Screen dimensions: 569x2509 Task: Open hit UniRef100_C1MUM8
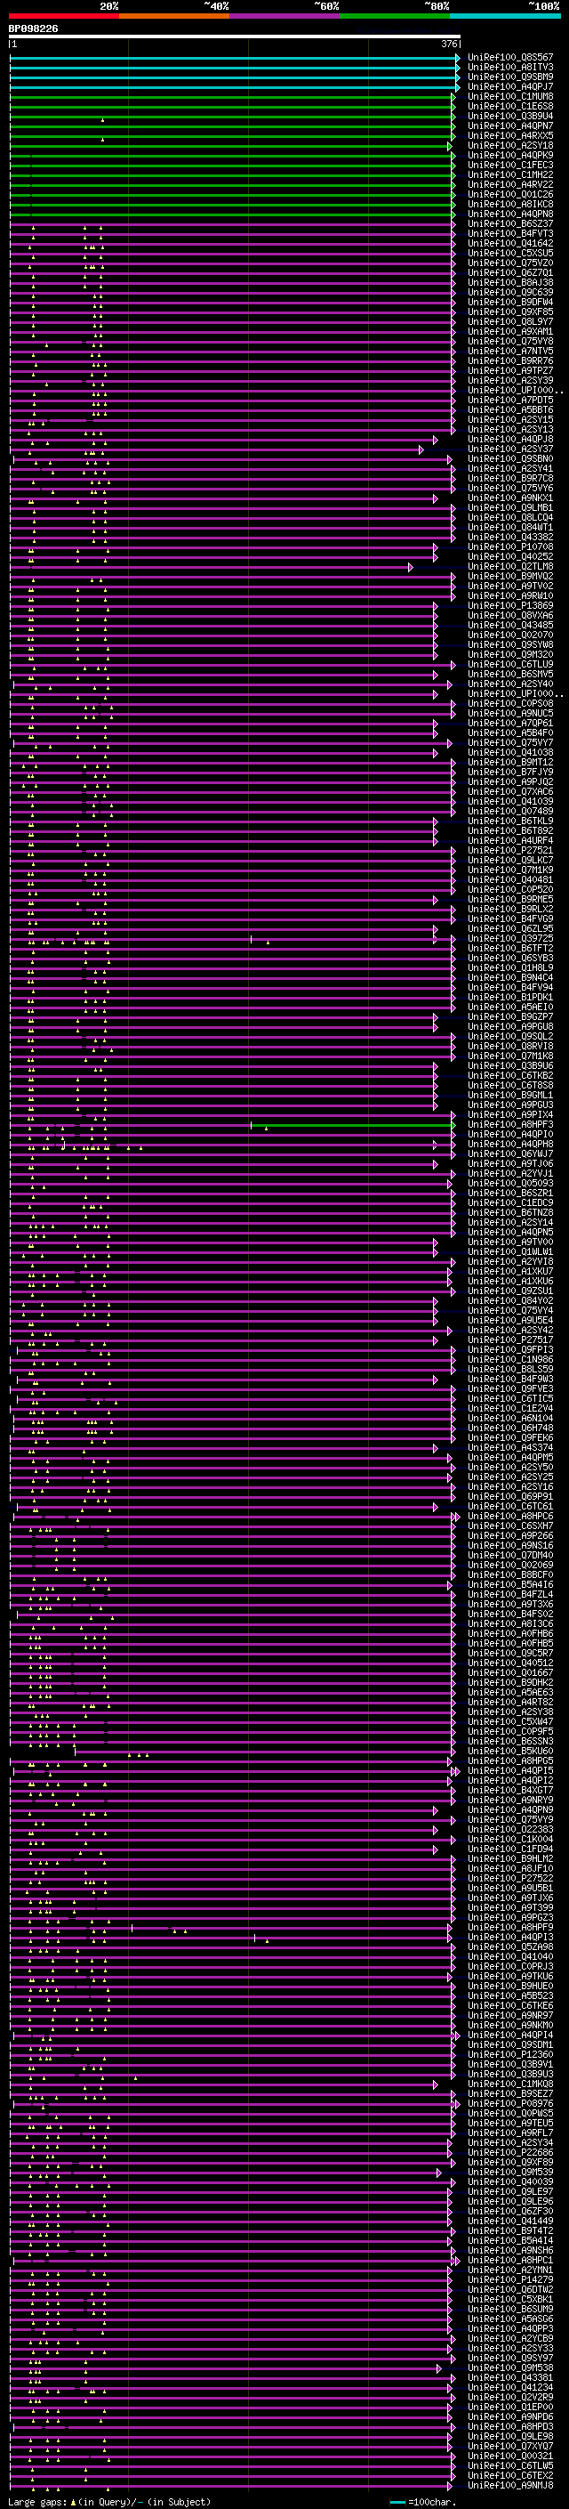pos(510,96)
